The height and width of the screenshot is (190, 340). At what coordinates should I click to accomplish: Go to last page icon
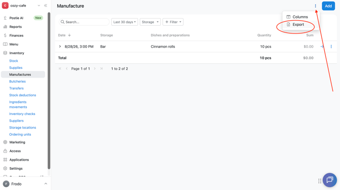coord(101,68)
